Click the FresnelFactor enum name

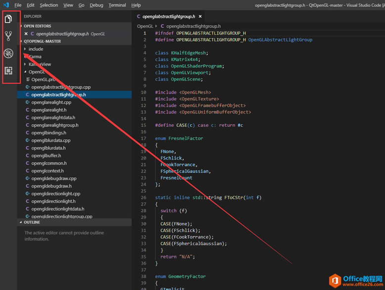[186, 138]
